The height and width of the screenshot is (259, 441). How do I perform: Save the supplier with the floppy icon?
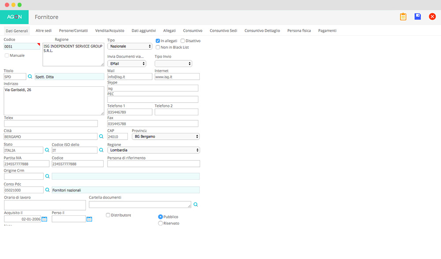tap(418, 17)
